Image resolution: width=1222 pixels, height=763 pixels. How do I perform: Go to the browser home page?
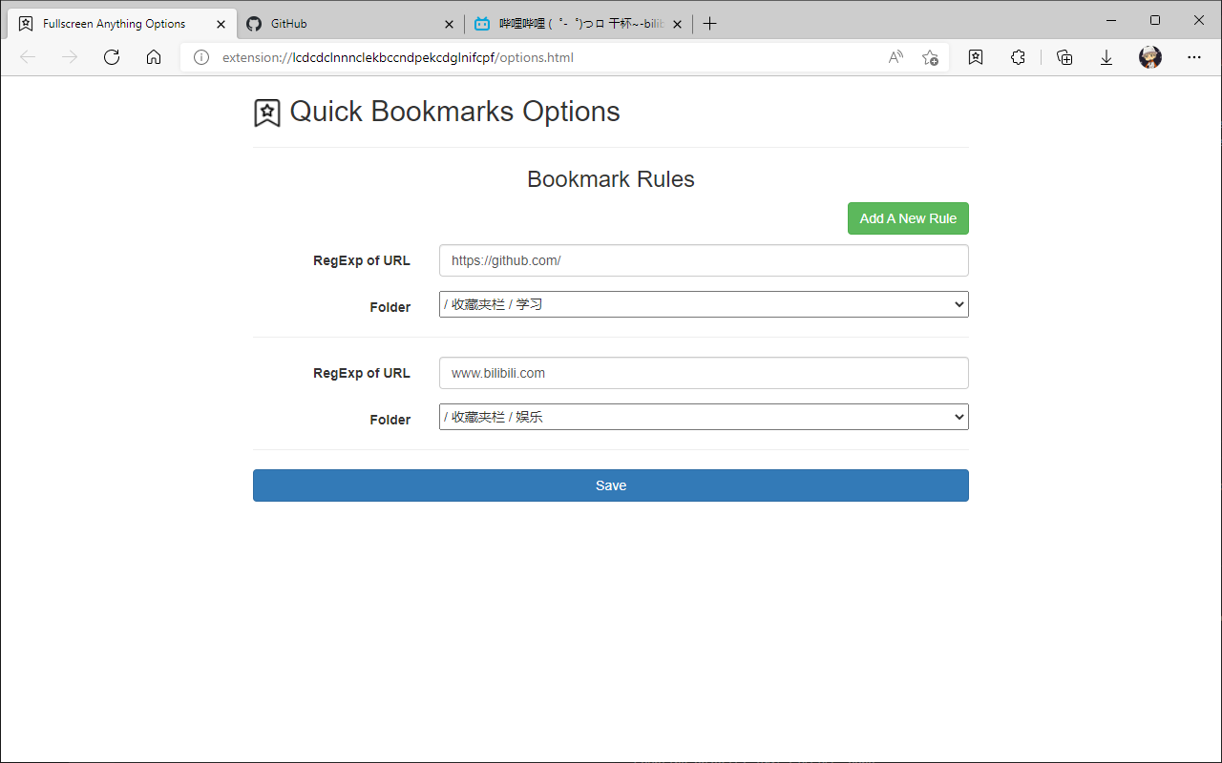pos(154,57)
